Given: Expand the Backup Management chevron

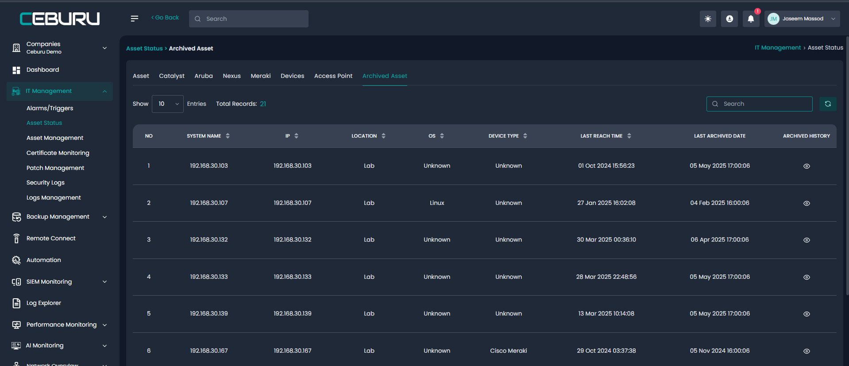Looking at the screenshot, I should (x=105, y=217).
